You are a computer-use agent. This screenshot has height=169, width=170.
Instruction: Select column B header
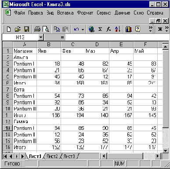(x=49, y=44)
